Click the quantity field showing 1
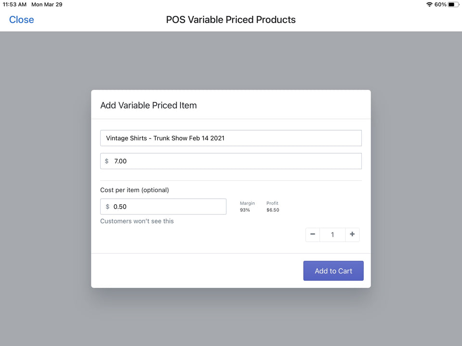This screenshot has width=462, height=346. pyautogui.click(x=332, y=235)
